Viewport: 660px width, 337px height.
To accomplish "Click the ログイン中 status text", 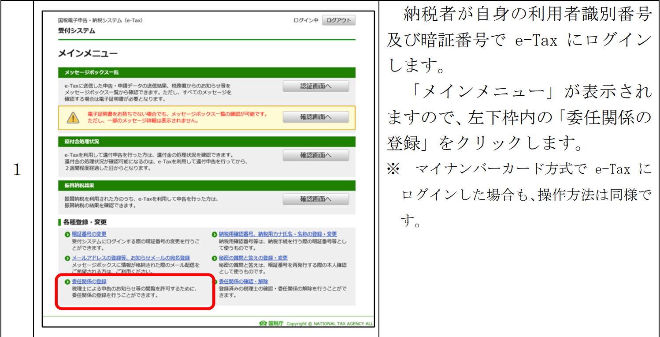I will pos(305,21).
